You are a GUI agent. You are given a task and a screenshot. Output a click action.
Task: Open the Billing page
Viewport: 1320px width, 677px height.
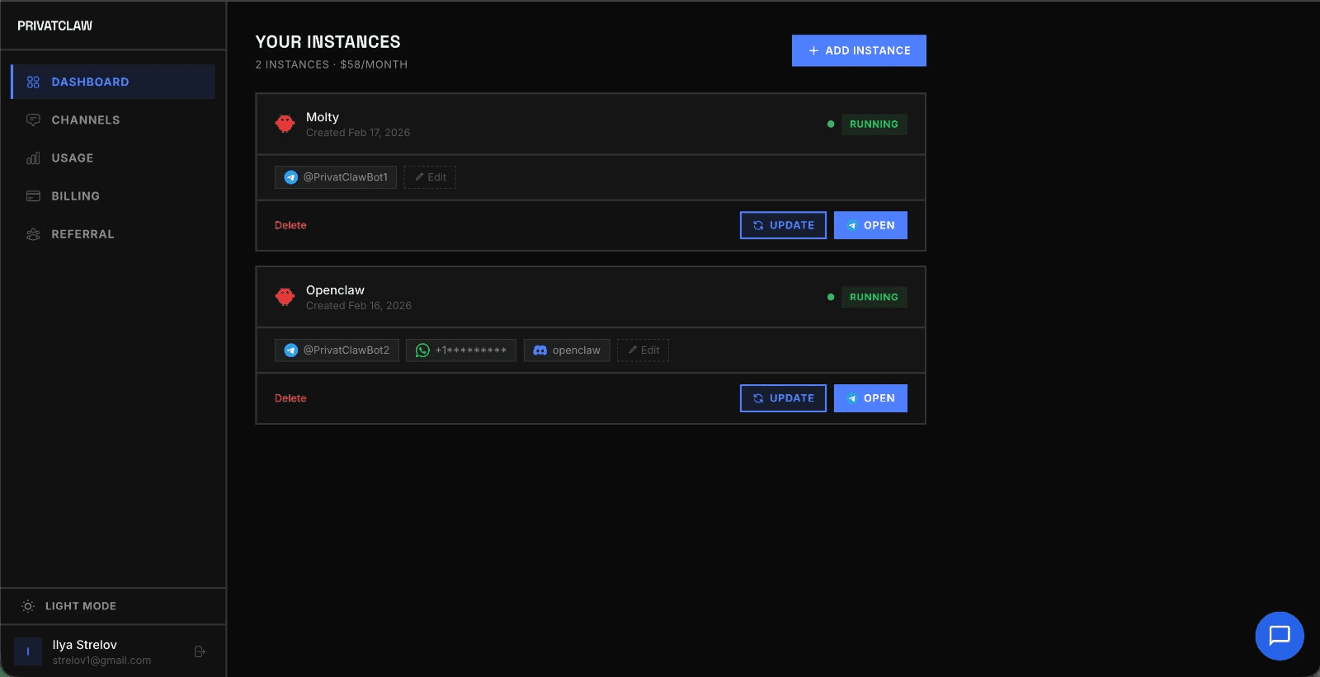coord(75,196)
